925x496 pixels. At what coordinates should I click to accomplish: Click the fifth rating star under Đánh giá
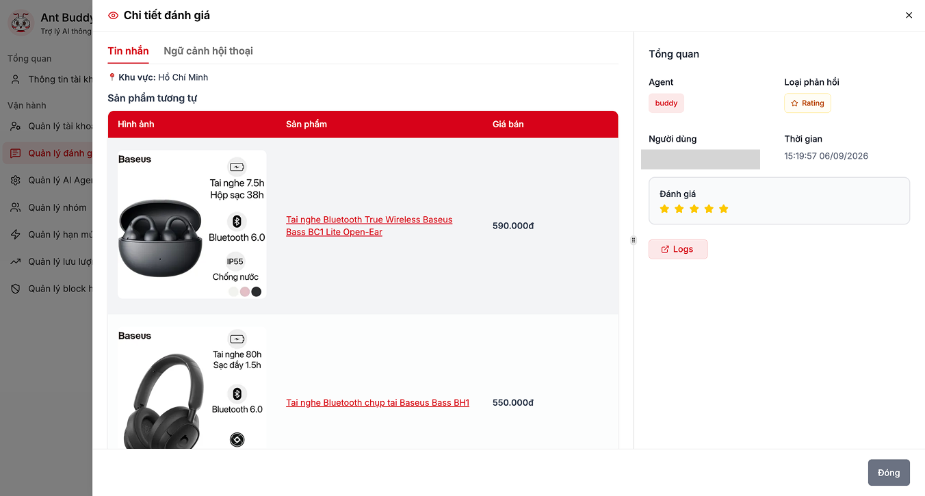click(x=724, y=209)
